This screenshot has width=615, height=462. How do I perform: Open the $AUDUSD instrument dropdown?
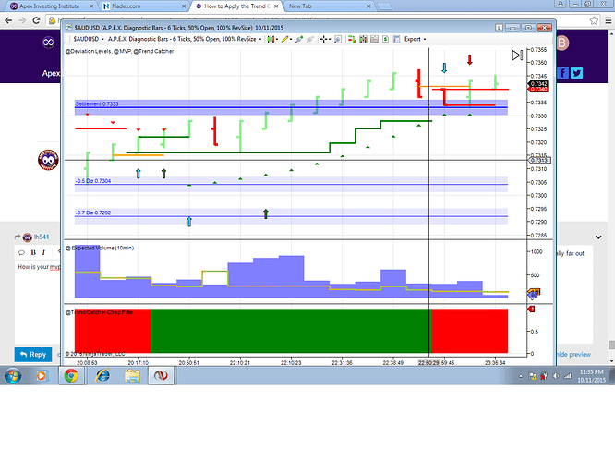point(89,39)
